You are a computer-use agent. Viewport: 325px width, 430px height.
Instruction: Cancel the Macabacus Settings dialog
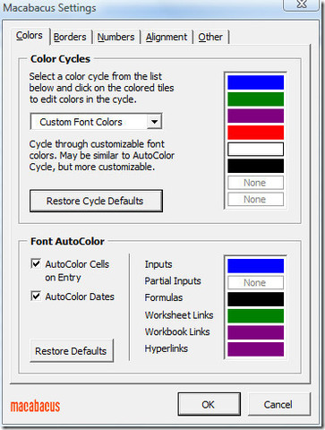279,404
